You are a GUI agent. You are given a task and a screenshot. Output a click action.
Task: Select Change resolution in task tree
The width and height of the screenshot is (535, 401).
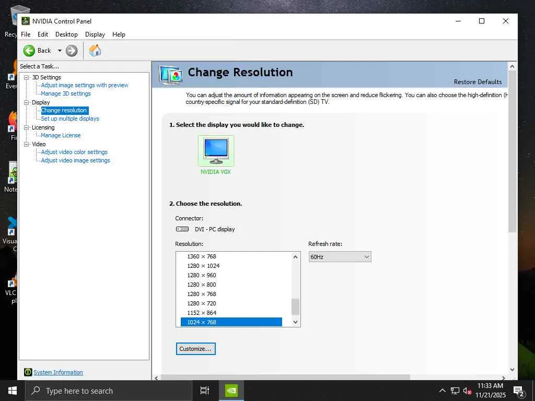64,111
